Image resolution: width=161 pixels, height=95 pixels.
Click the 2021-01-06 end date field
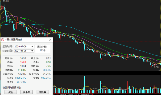tap(24, 51)
